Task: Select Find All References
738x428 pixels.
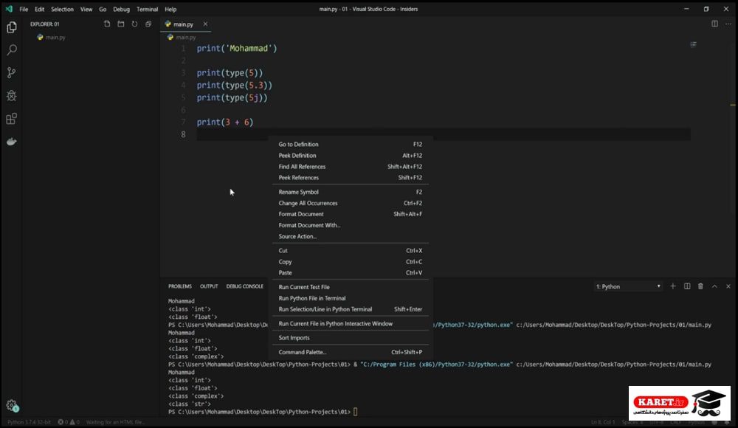Action: click(350, 167)
